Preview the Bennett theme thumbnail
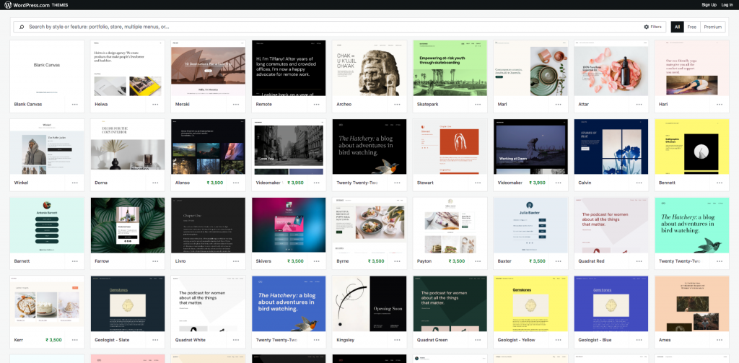Viewport: 739px width, 363px height. point(692,146)
